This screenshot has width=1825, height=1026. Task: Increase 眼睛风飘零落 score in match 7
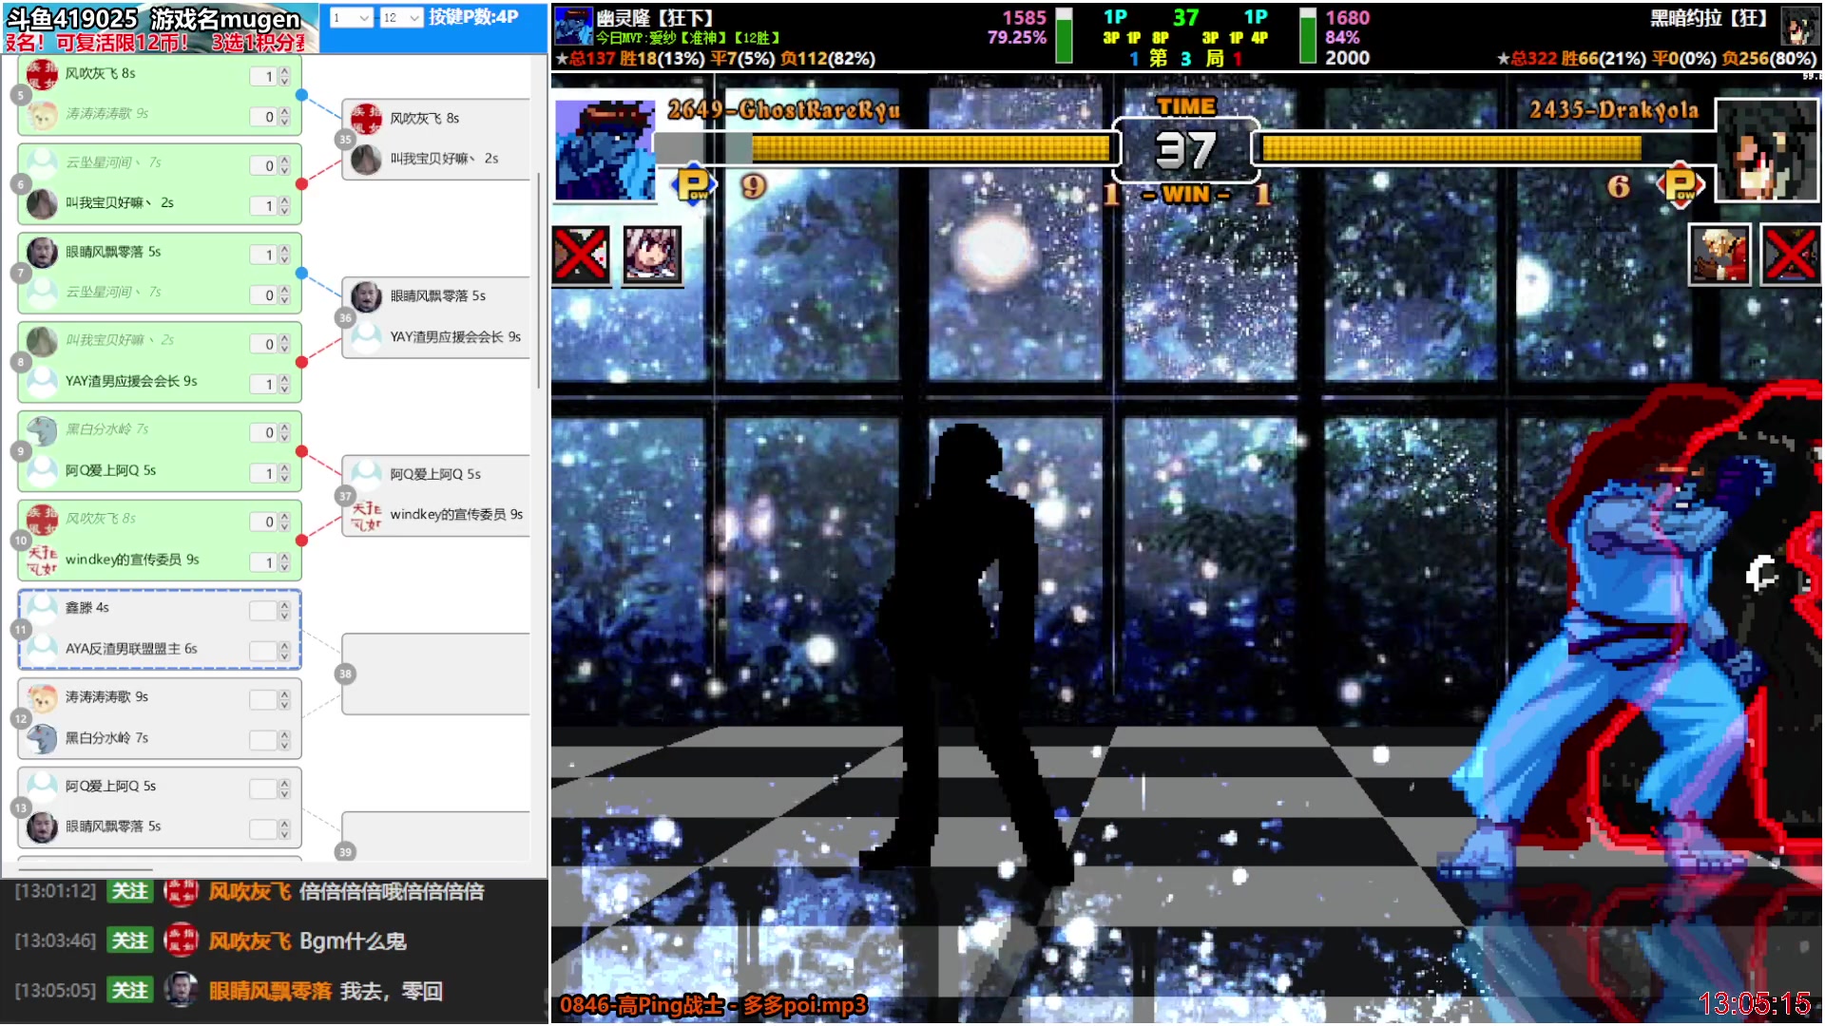point(284,250)
